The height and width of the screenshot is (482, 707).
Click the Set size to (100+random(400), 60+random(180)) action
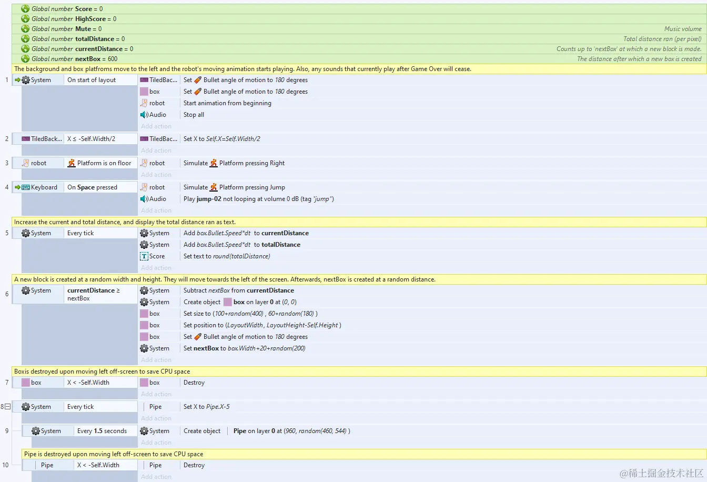(x=250, y=314)
